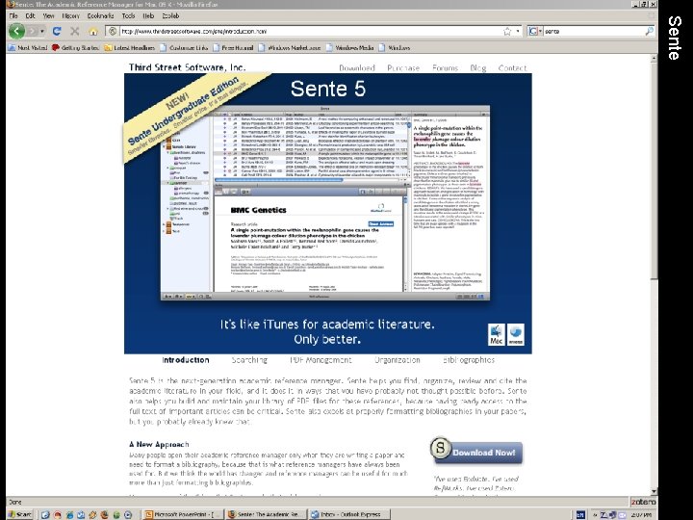Click the Stop loading X icon
693x520 pixels.
(x=75, y=31)
